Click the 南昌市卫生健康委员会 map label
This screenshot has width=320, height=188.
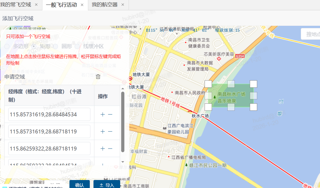199,43
